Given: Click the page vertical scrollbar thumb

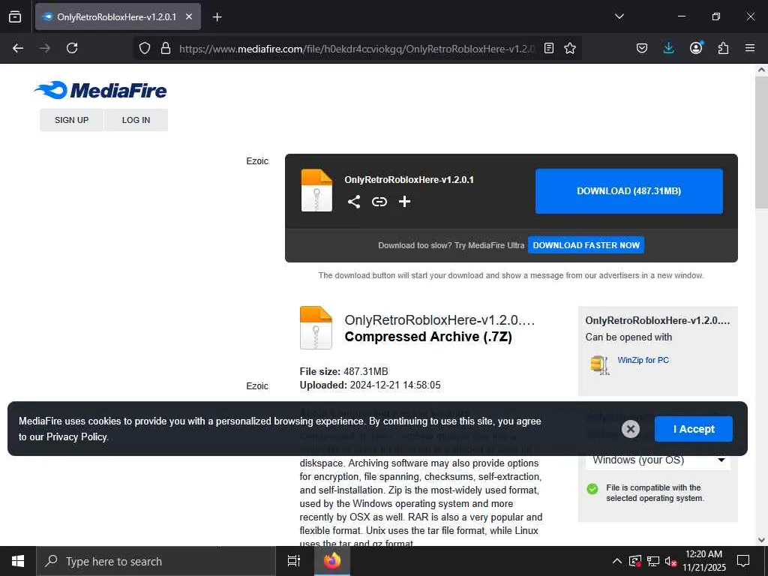Looking at the screenshot, I should coord(761,142).
